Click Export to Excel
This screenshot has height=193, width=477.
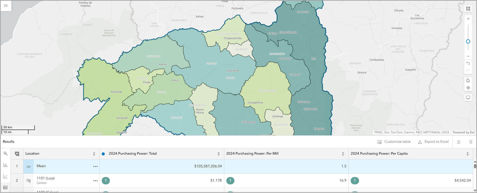coord(434,142)
